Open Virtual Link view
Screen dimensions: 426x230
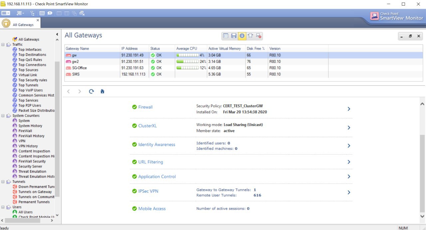(28, 75)
